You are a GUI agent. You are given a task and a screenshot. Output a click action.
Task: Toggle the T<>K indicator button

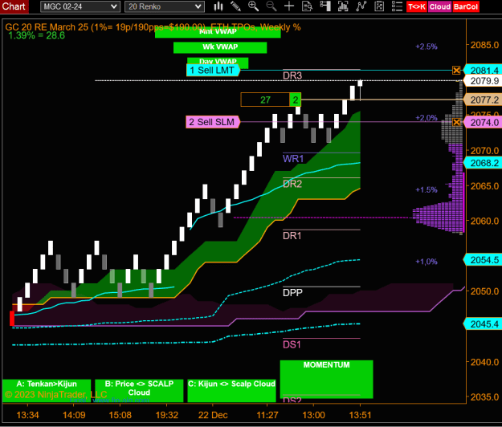pyautogui.click(x=417, y=6)
